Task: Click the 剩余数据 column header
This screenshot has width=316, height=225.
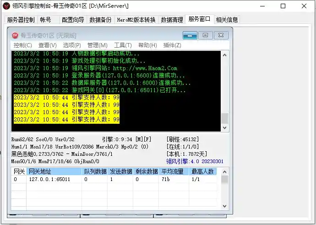Action: point(146,171)
